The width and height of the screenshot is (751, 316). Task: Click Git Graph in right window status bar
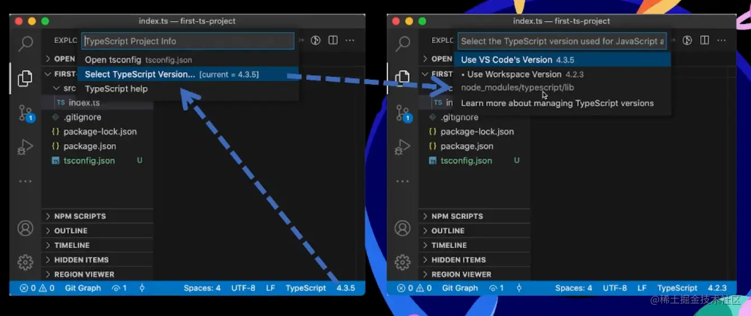pyautogui.click(x=460, y=288)
